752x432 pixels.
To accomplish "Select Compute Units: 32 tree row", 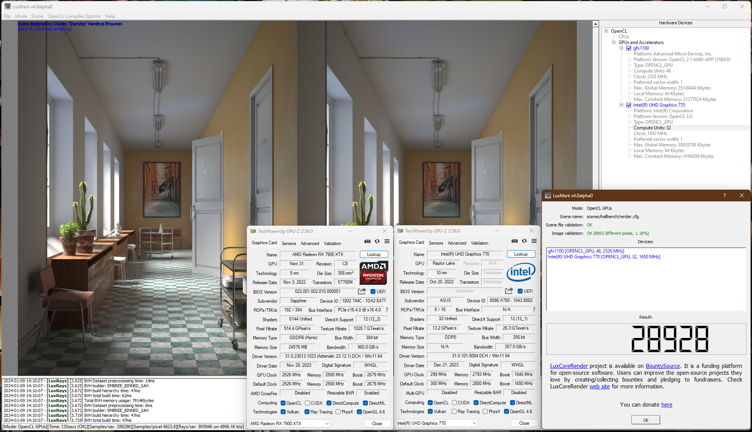I will pos(652,128).
